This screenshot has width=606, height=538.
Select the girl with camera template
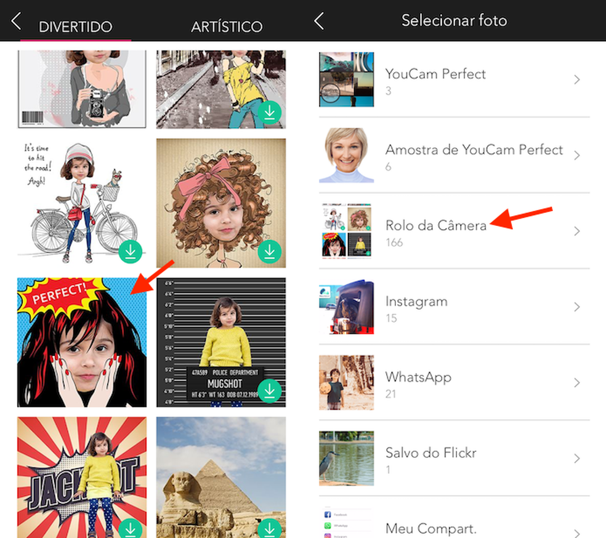(x=82, y=88)
